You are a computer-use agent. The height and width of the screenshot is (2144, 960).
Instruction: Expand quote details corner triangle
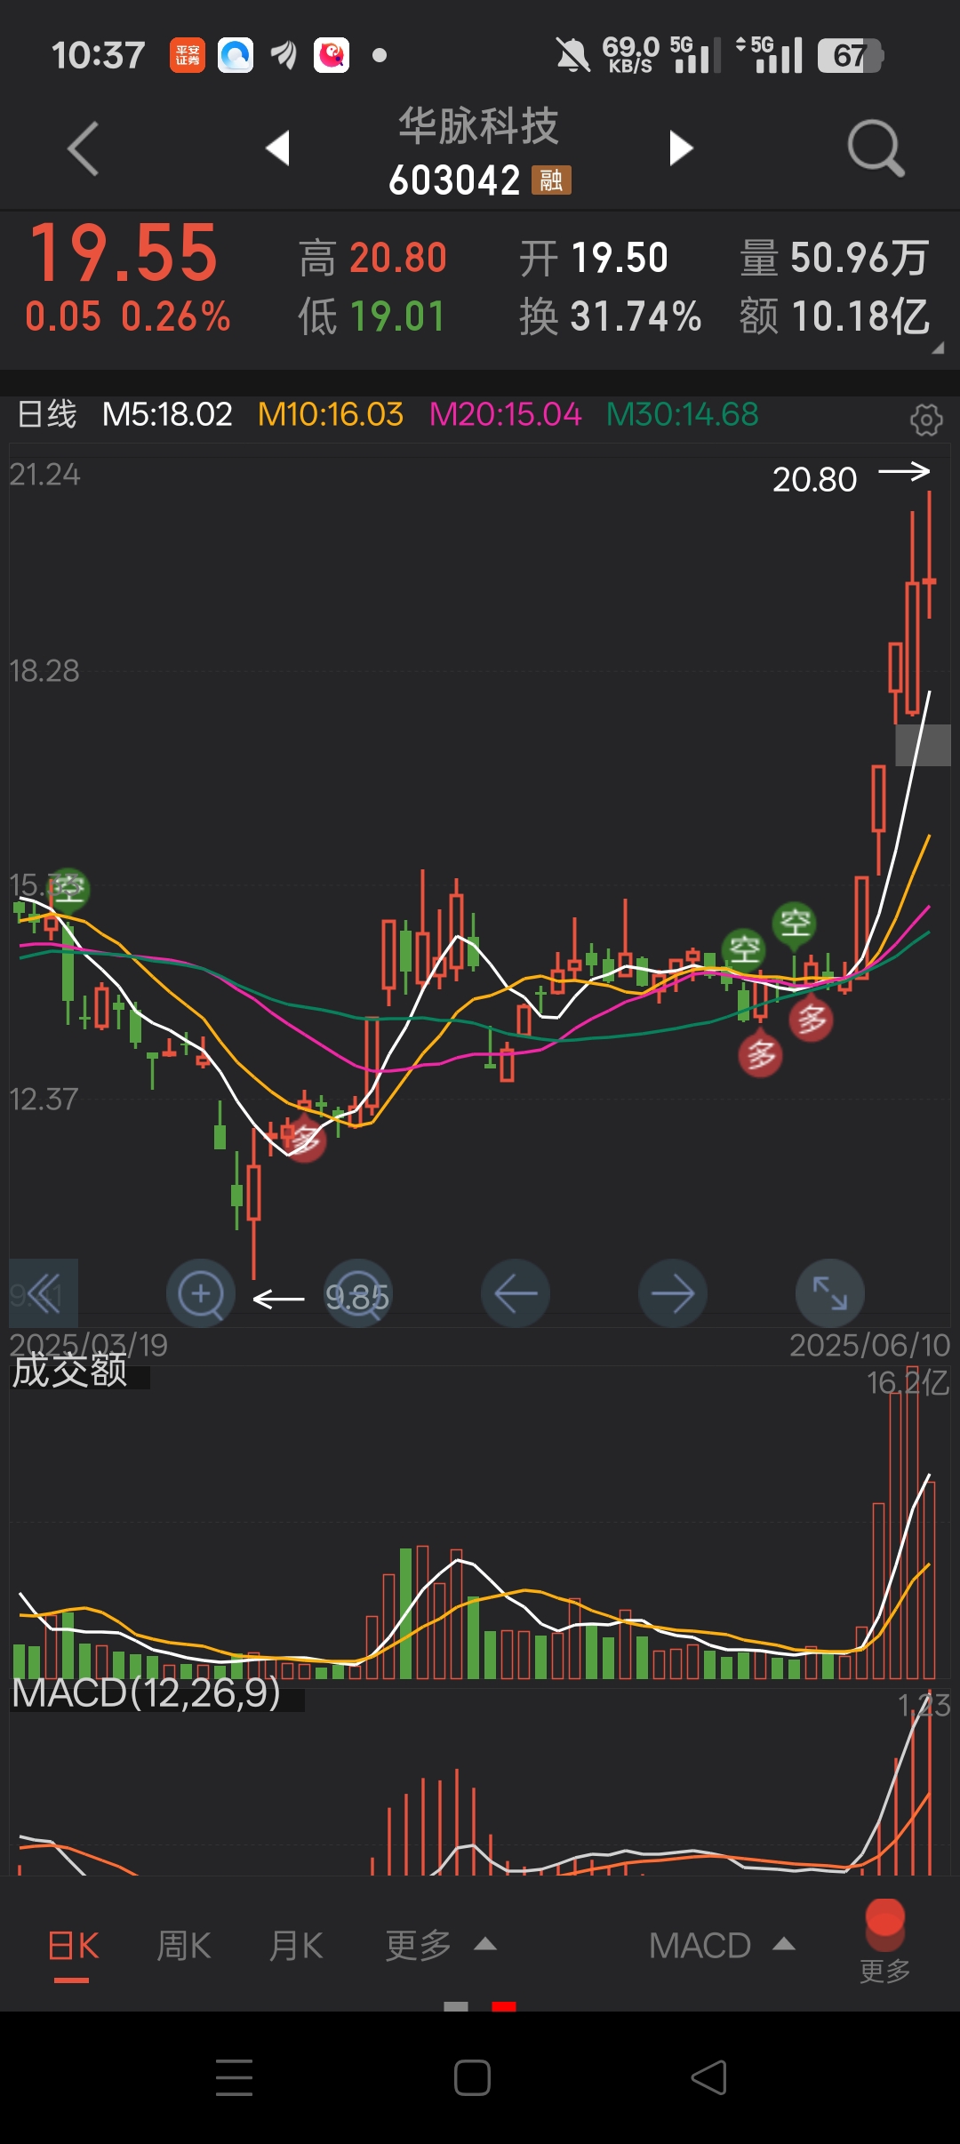[937, 349]
